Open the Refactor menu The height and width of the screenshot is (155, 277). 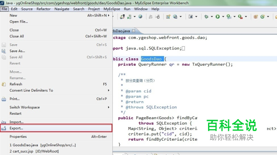click(44, 9)
